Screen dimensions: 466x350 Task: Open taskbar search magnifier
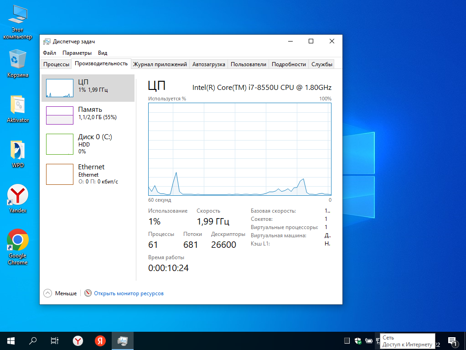[33, 340]
